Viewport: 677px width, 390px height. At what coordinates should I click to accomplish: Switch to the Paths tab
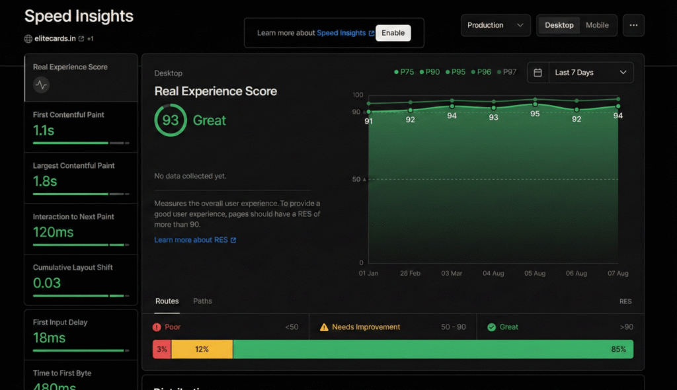click(x=202, y=301)
